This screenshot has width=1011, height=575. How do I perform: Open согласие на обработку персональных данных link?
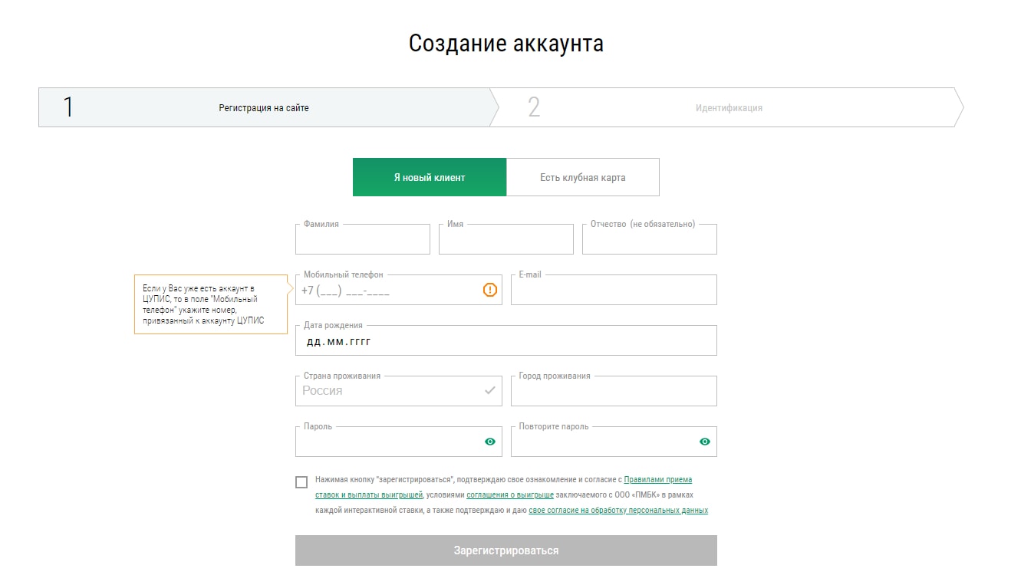point(618,511)
